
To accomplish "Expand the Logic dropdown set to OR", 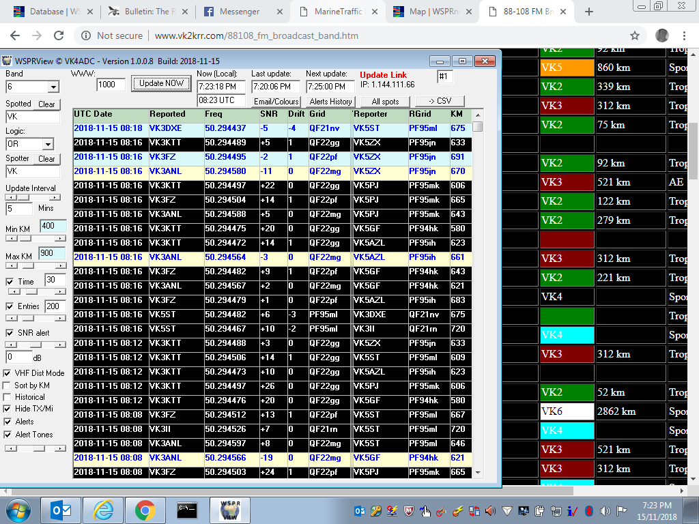I will click(47, 145).
